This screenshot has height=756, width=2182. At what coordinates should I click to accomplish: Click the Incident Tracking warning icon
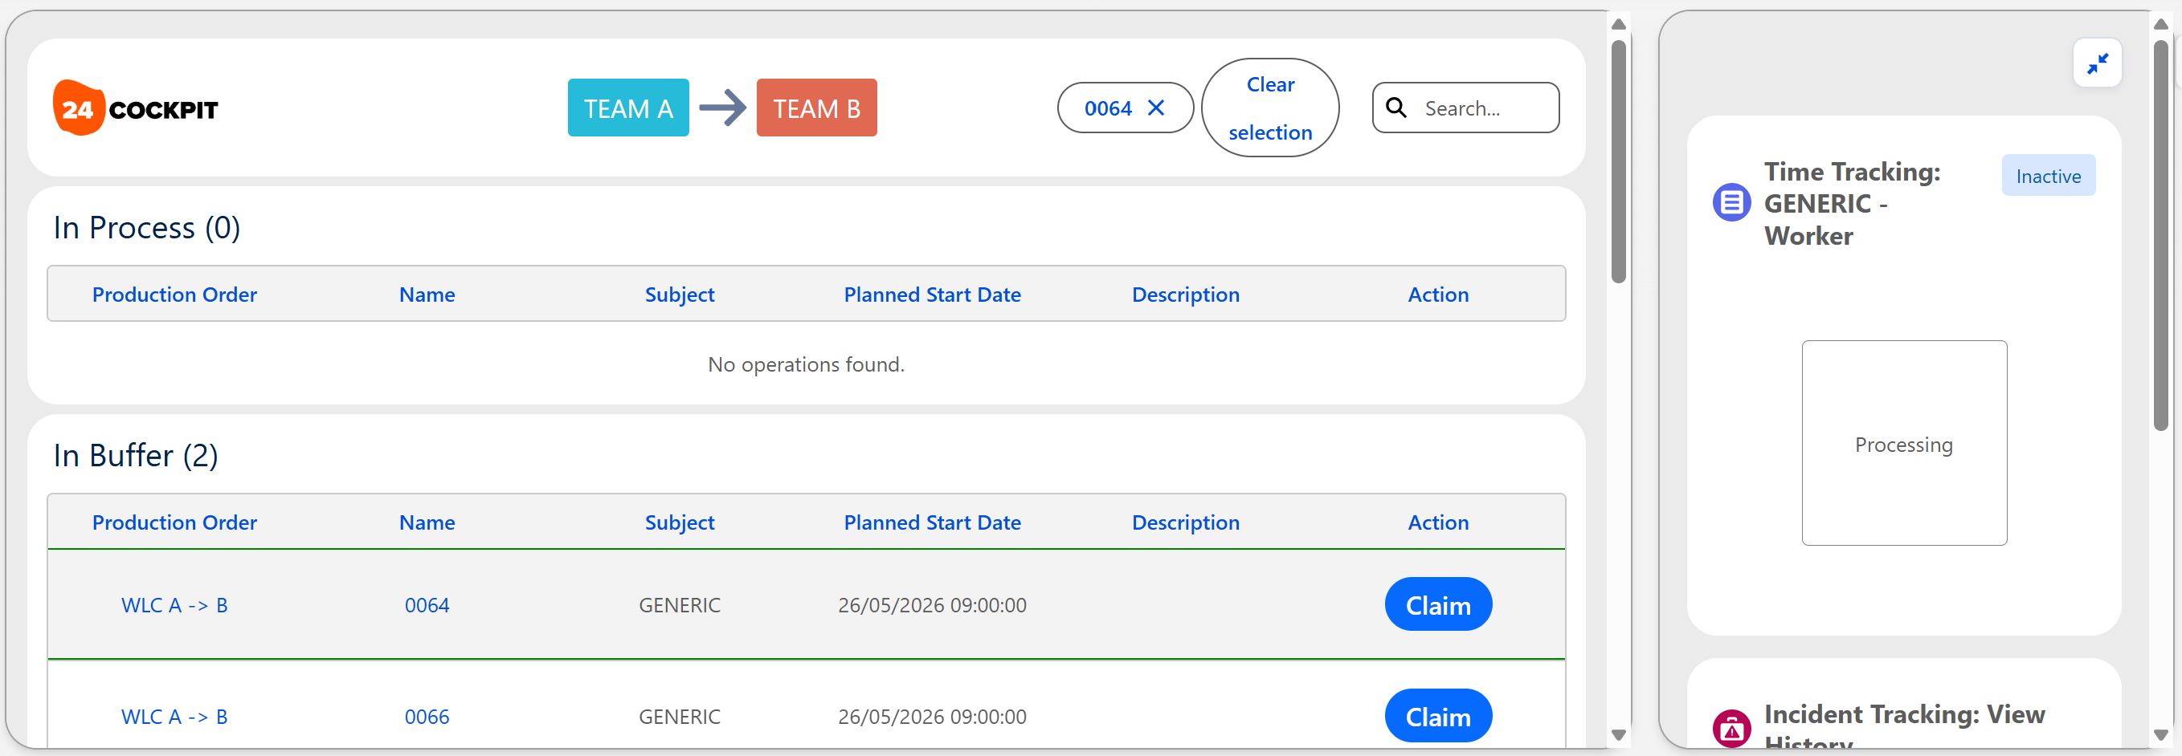click(x=1731, y=728)
